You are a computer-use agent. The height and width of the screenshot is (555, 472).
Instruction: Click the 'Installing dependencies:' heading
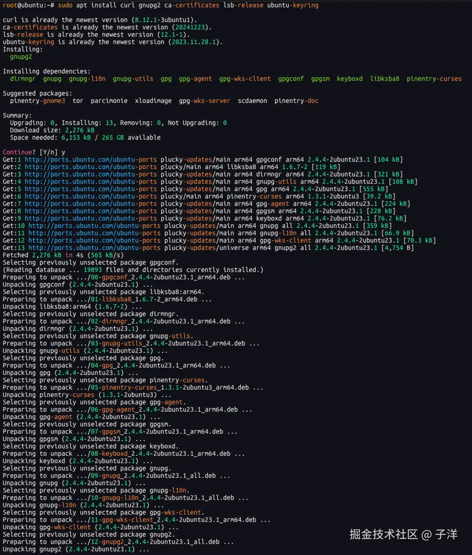click(x=47, y=72)
